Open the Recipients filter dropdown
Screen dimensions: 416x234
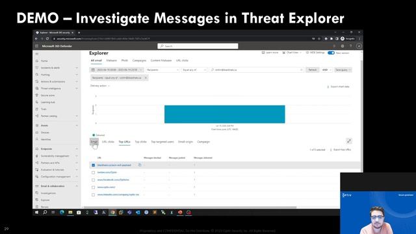[162, 70]
